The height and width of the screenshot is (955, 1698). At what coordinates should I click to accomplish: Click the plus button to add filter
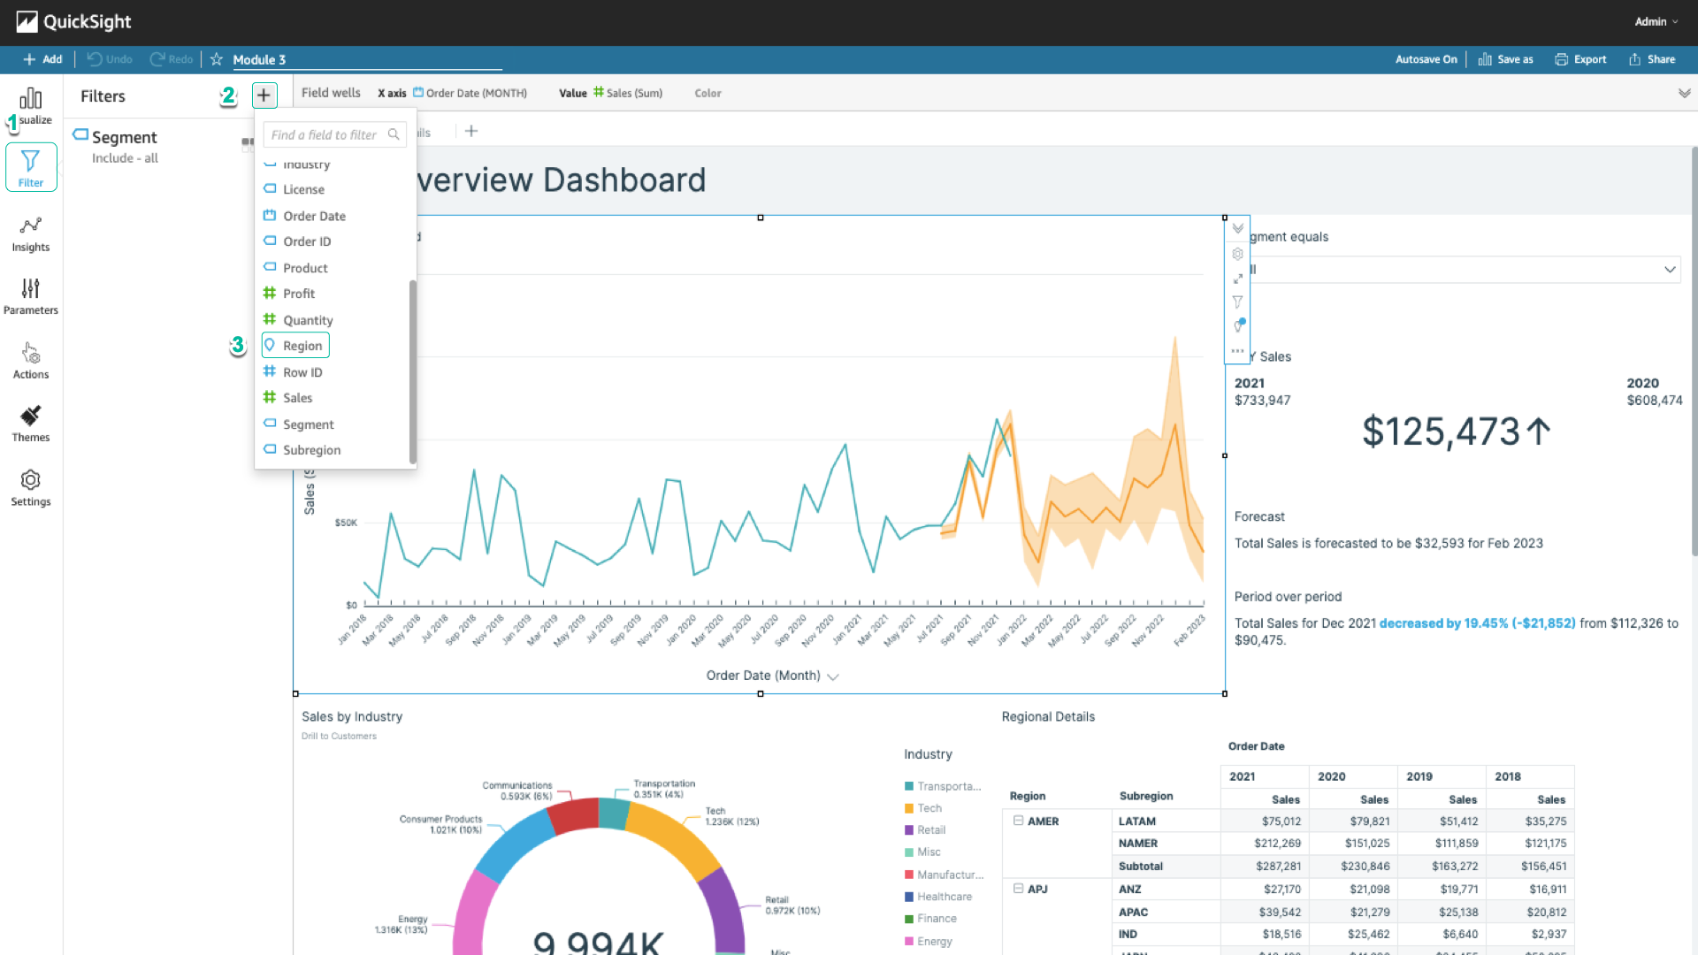click(x=264, y=95)
